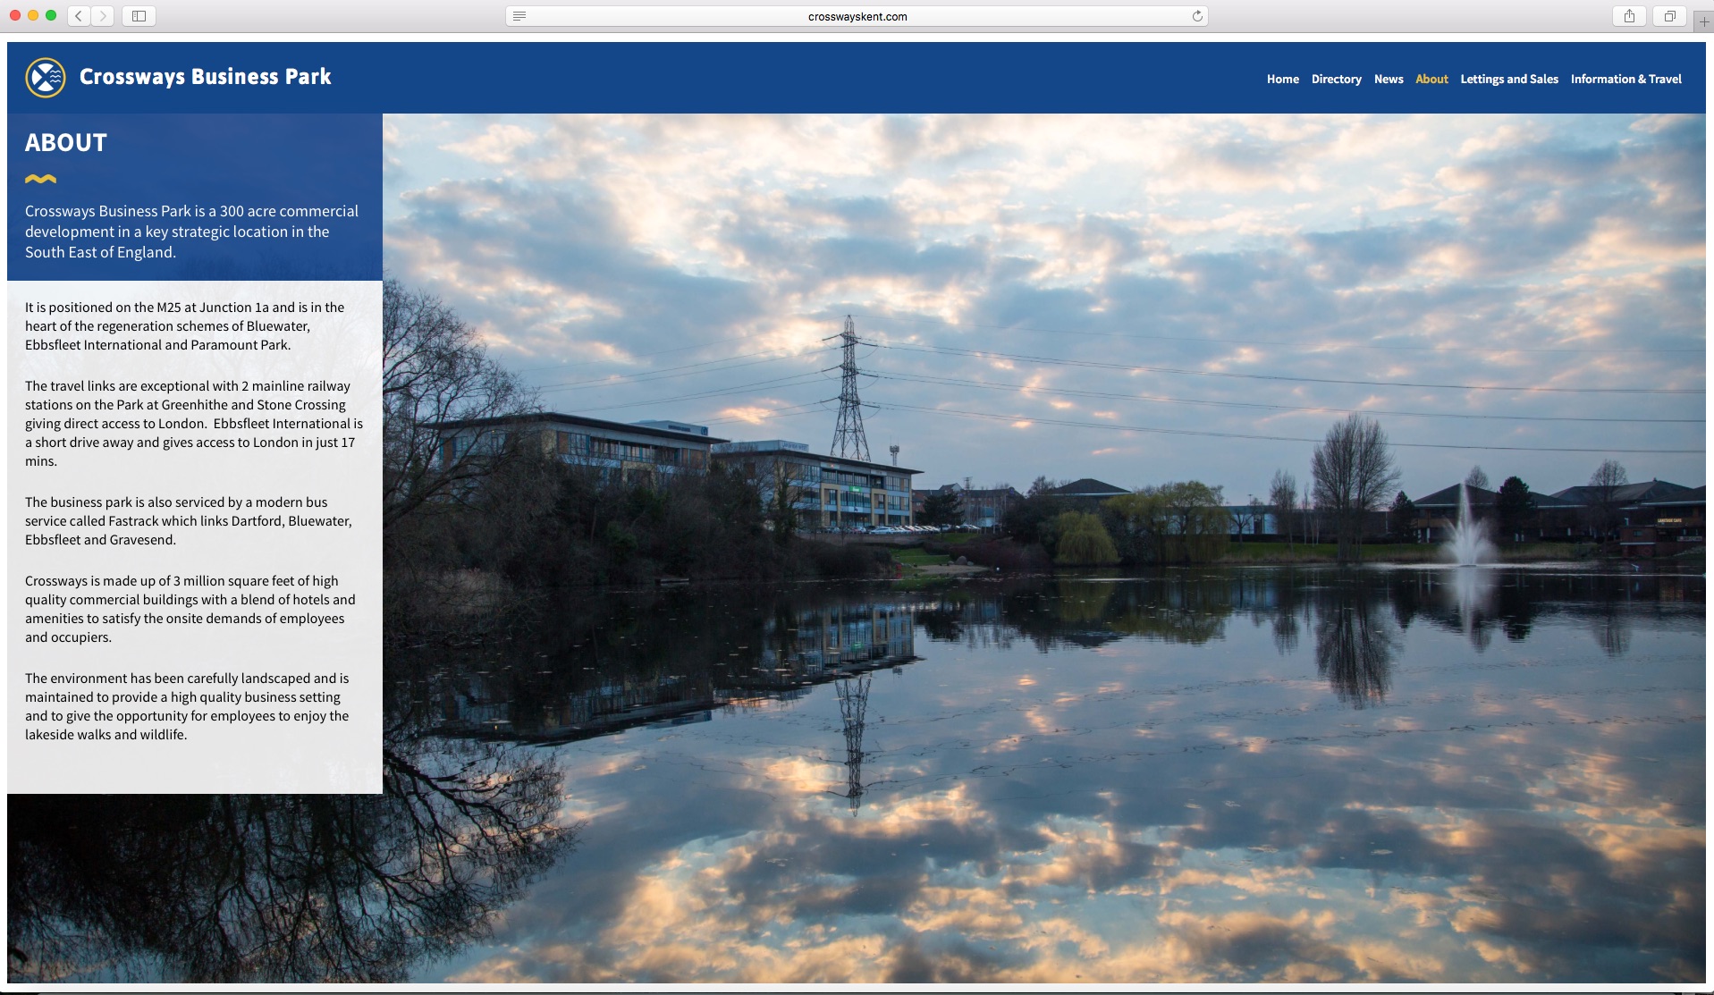The image size is (1714, 995).
Task: Open the News section
Action: (1388, 80)
